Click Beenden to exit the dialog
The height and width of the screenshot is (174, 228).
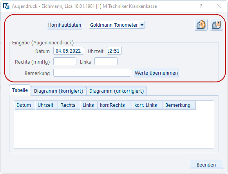click(206, 165)
